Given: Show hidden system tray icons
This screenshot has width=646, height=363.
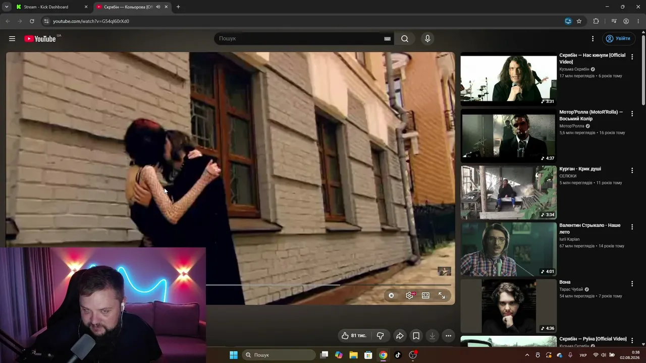Looking at the screenshot, I should click(x=527, y=355).
